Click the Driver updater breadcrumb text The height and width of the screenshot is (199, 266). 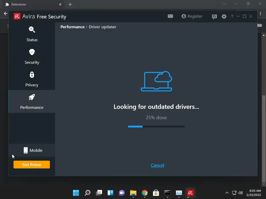pyautogui.click(x=102, y=27)
